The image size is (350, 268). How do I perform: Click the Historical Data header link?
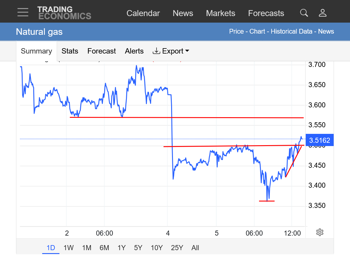(291, 32)
